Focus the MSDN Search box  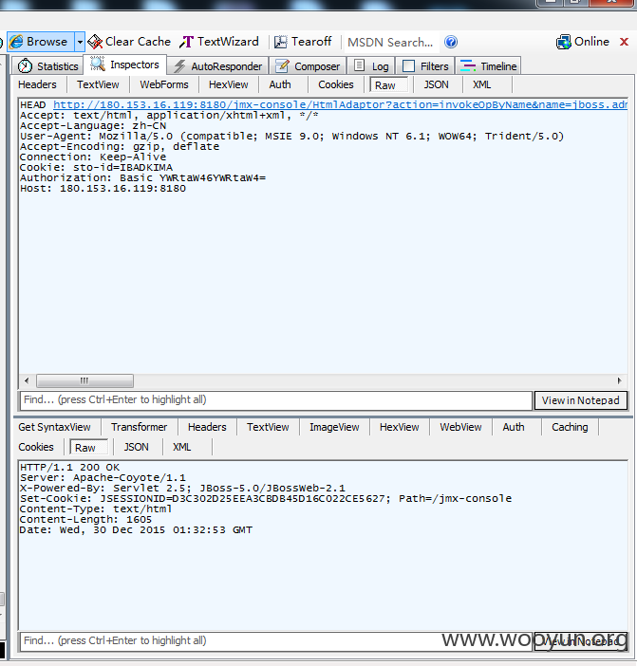tap(391, 42)
